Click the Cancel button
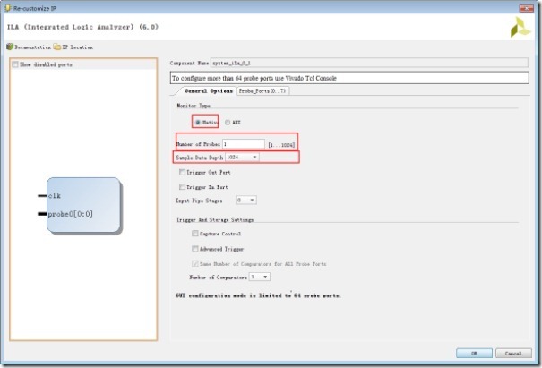The width and height of the screenshot is (542, 368). 513,353
